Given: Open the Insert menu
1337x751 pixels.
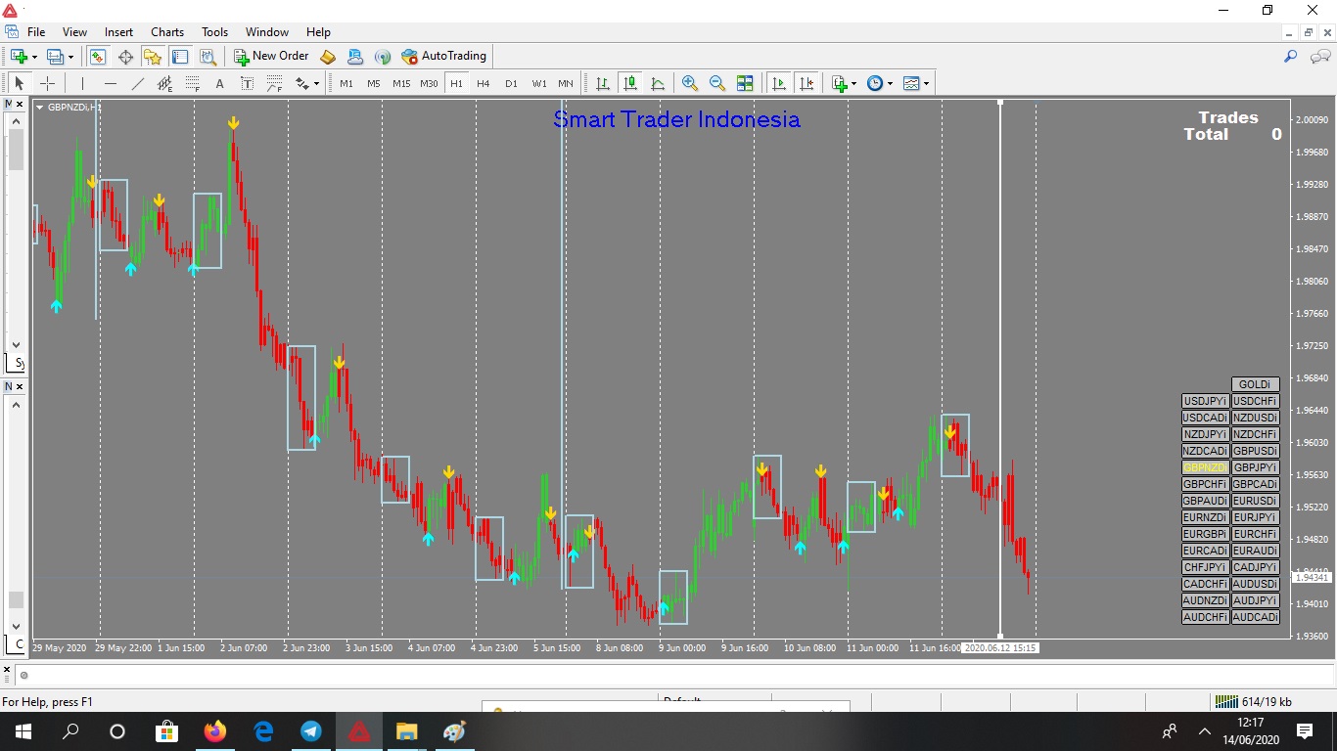Looking at the screenshot, I should coord(118,32).
